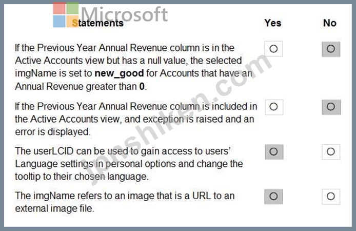Click the Yes column header
The width and height of the screenshot is (356, 231).
tap(273, 23)
